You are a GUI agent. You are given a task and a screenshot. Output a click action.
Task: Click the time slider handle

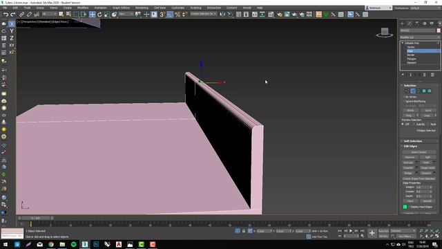(36, 219)
